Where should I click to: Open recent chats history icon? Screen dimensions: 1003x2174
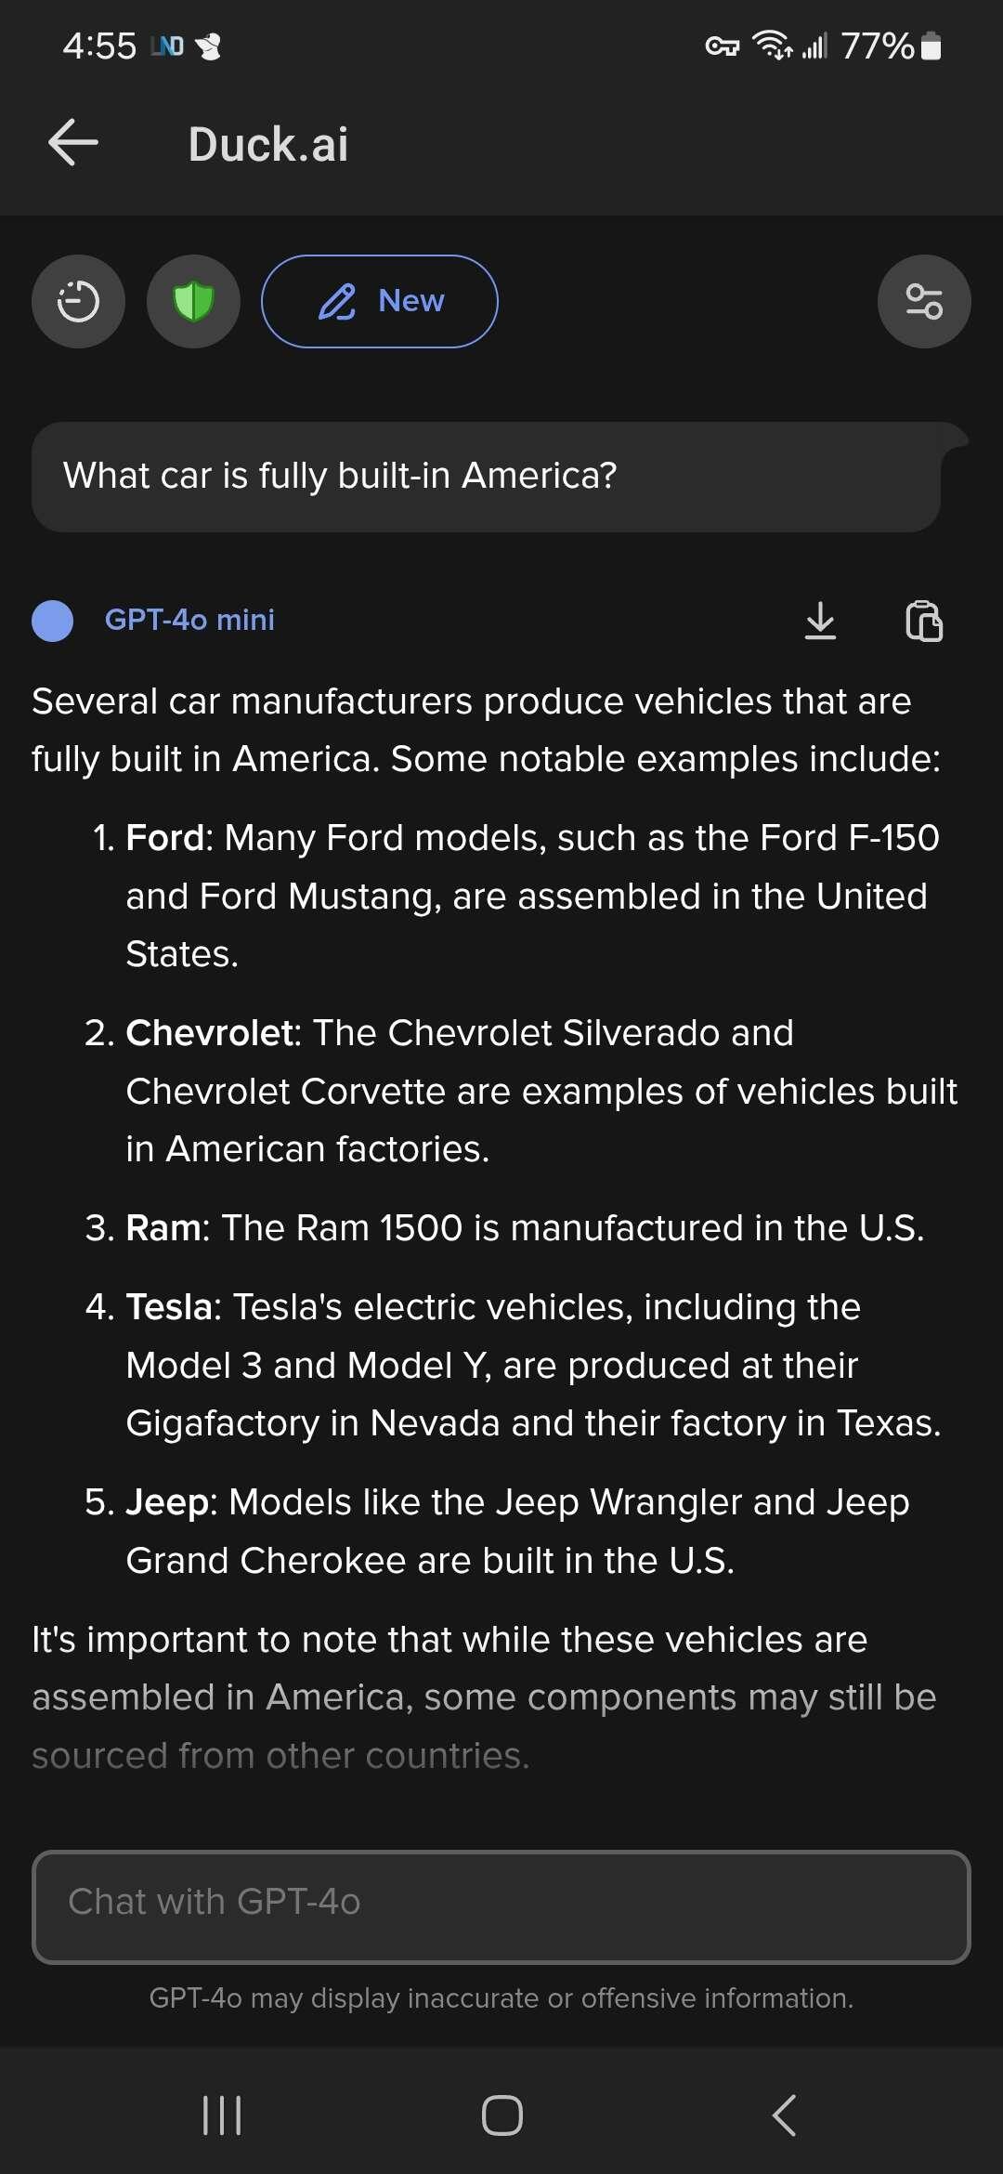coord(78,301)
